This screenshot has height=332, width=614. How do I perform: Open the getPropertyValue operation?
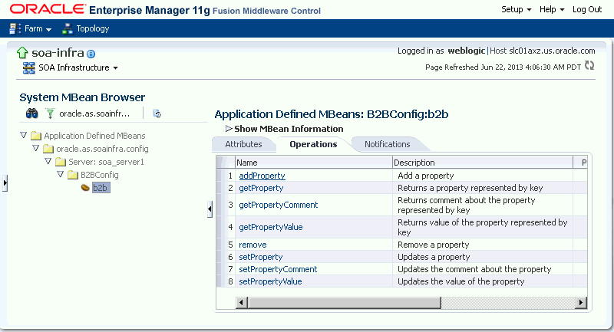point(271,227)
